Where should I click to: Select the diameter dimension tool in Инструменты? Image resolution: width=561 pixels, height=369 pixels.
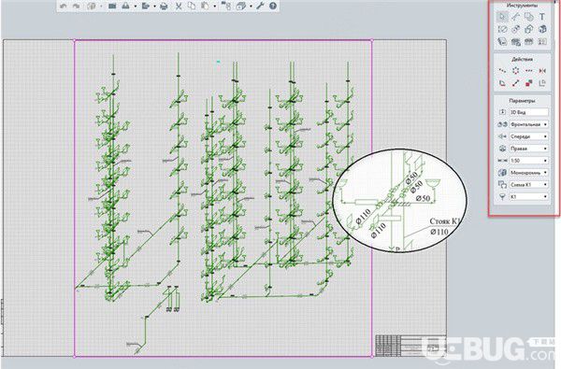click(502, 29)
